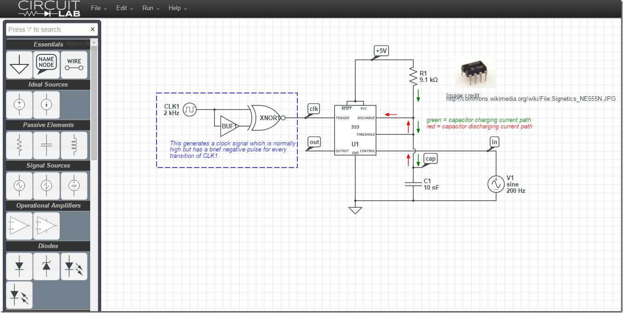Open the Edit menu
Image resolution: width=623 pixels, height=313 pixels.
click(x=125, y=8)
